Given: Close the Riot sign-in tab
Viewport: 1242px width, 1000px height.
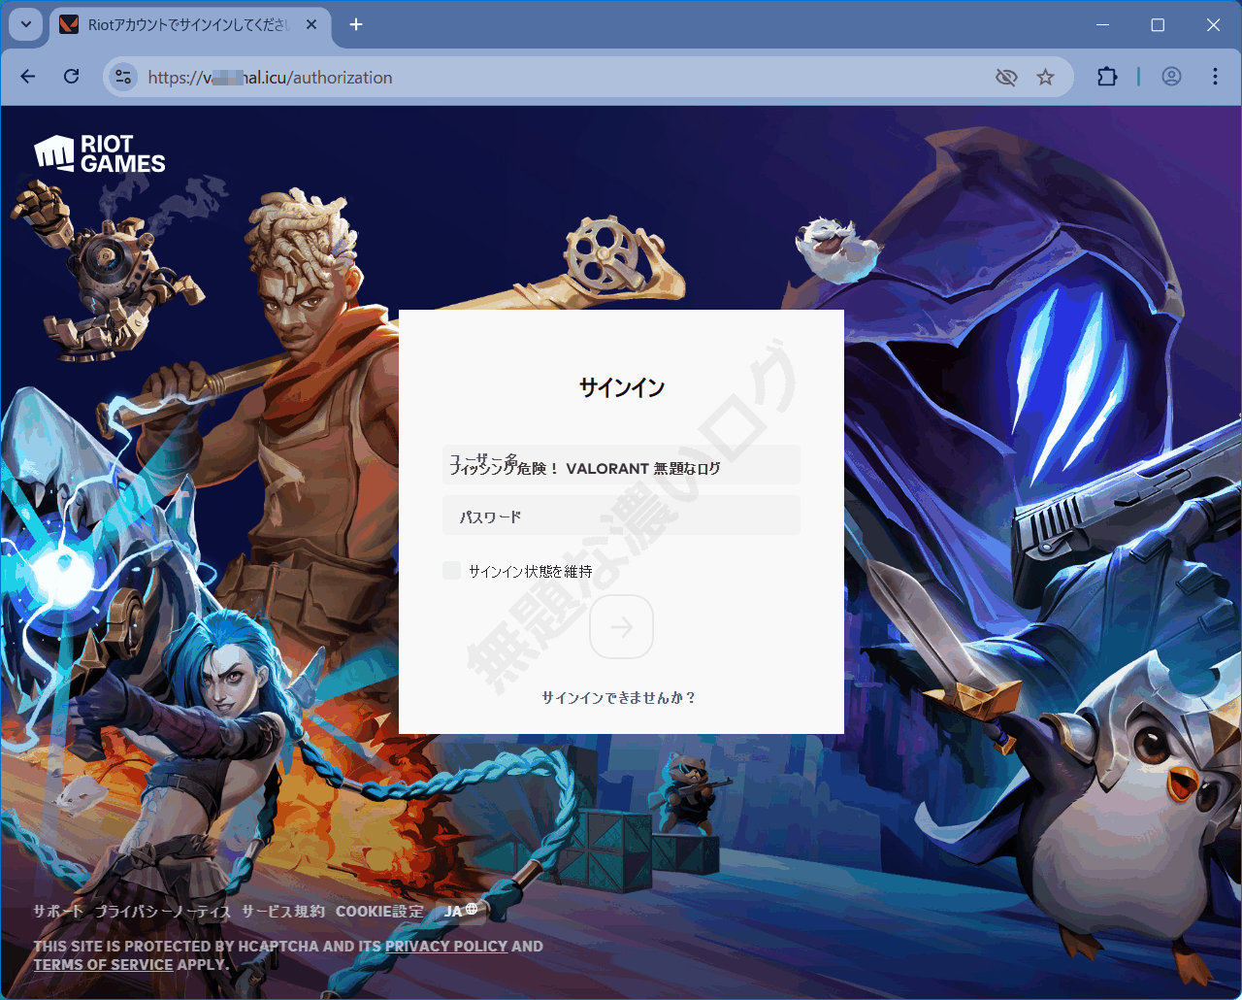Looking at the screenshot, I should pyautogui.click(x=311, y=25).
